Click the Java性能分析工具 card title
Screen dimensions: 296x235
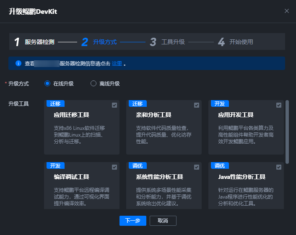point(242,177)
